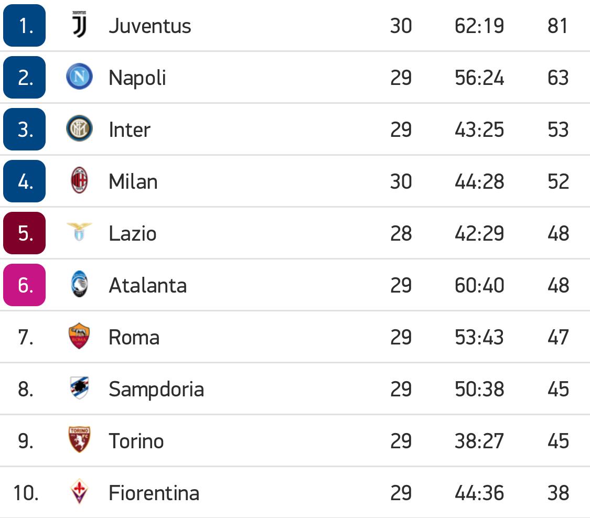Image resolution: width=590 pixels, height=518 pixels.
Task: Open the Juventus team name link
Action: pyautogui.click(x=150, y=26)
